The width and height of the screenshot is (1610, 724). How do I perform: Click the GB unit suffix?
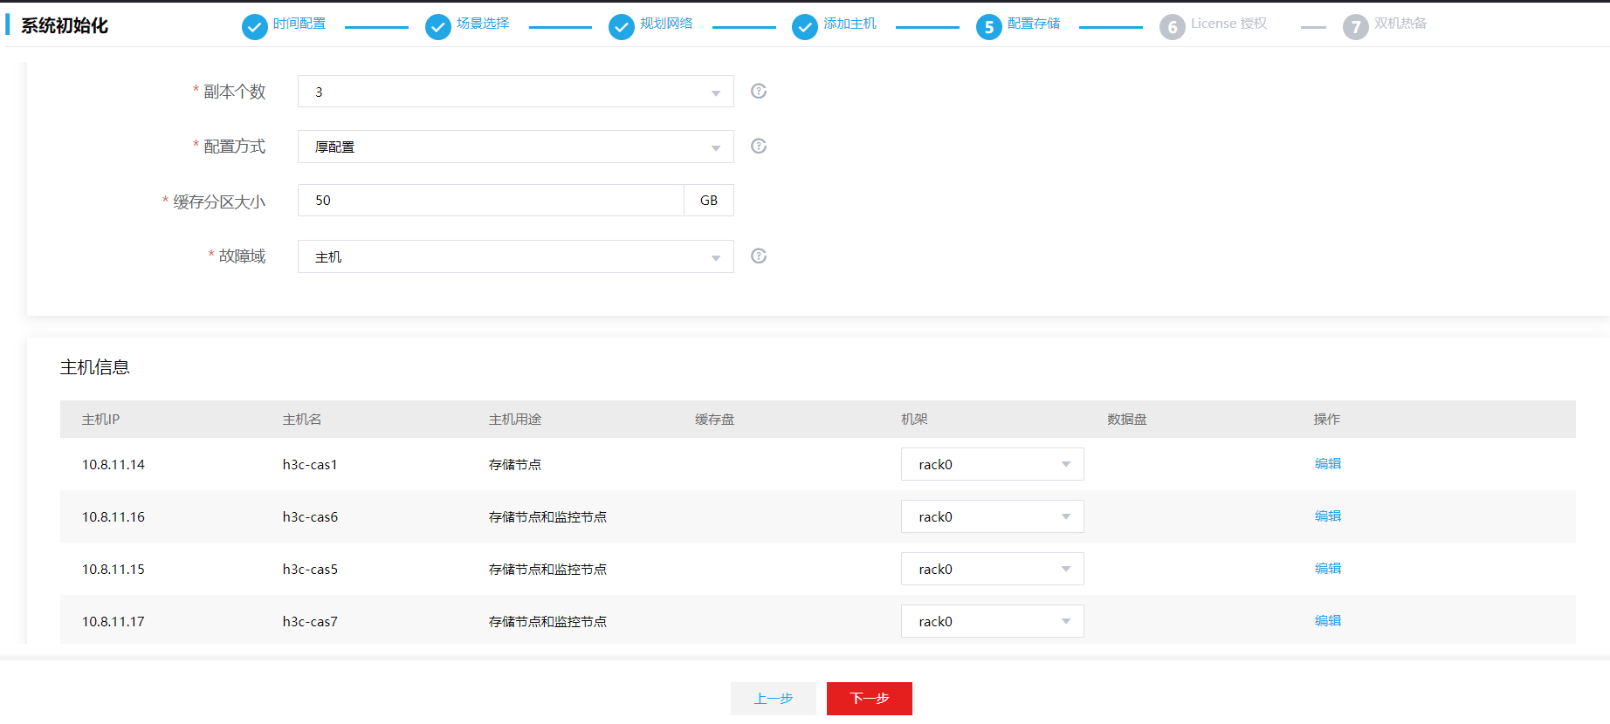[x=709, y=201]
